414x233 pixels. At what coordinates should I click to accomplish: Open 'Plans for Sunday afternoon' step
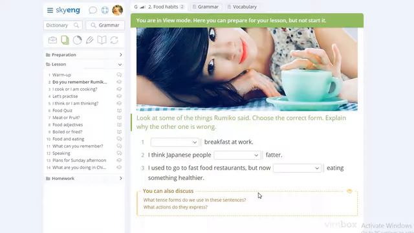click(79, 161)
